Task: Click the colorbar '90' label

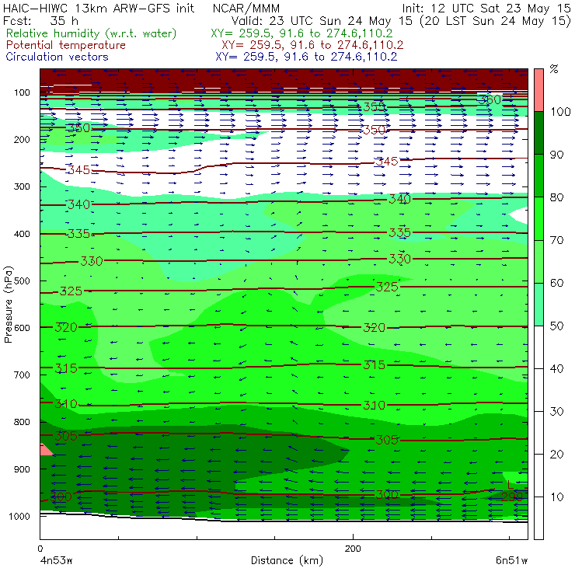Action: [556, 155]
